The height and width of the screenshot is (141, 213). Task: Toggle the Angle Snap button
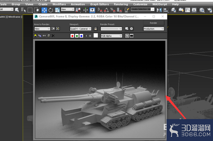[x=106, y=10]
